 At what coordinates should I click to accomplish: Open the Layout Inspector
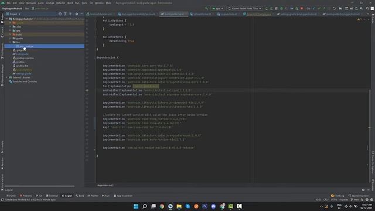tap(359, 196)
